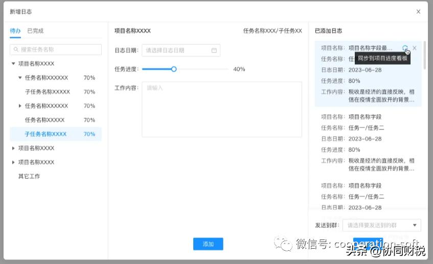Click the 任务名称XXX/子任务XX breadcrumb
The image size is (433, 264).
pos(272,31)
